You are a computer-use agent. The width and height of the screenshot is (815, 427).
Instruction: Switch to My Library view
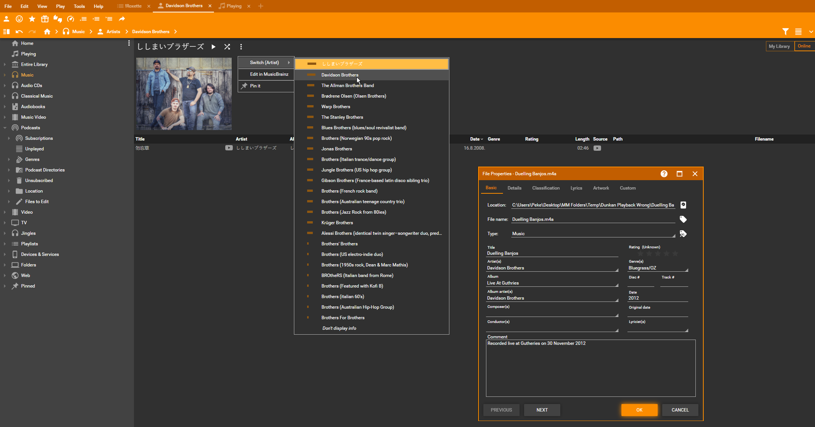[x=779, y=46]
